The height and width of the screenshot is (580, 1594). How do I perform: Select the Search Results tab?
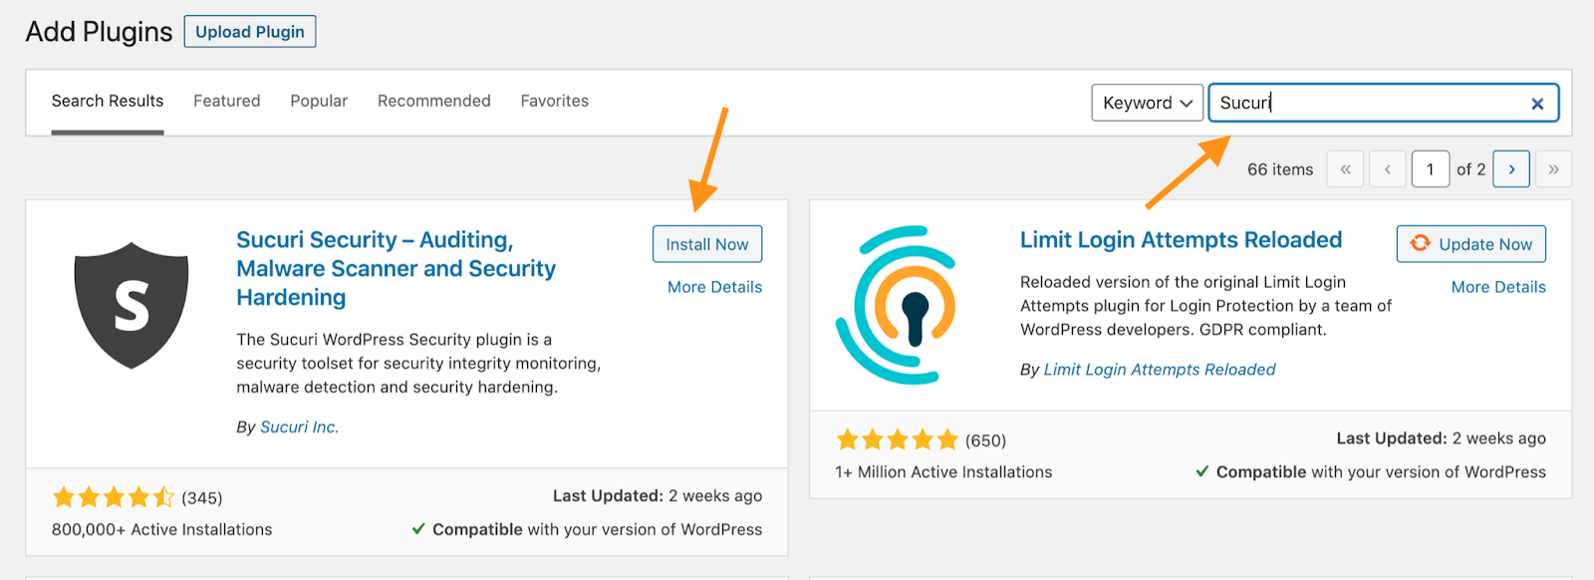[x=108, y=101]
